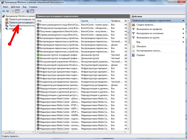187x139 pixels.
Task: Click the rules list horizontal scrollbar thumb
Action: 54,132
